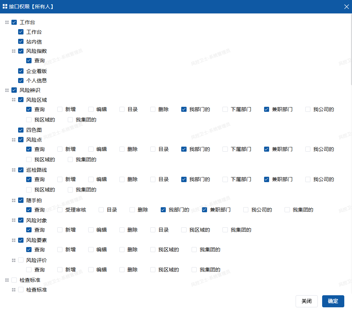Select the 四色图 tree item label
Viewport: 352px width, 314px height.
click(x=34, y=130)
